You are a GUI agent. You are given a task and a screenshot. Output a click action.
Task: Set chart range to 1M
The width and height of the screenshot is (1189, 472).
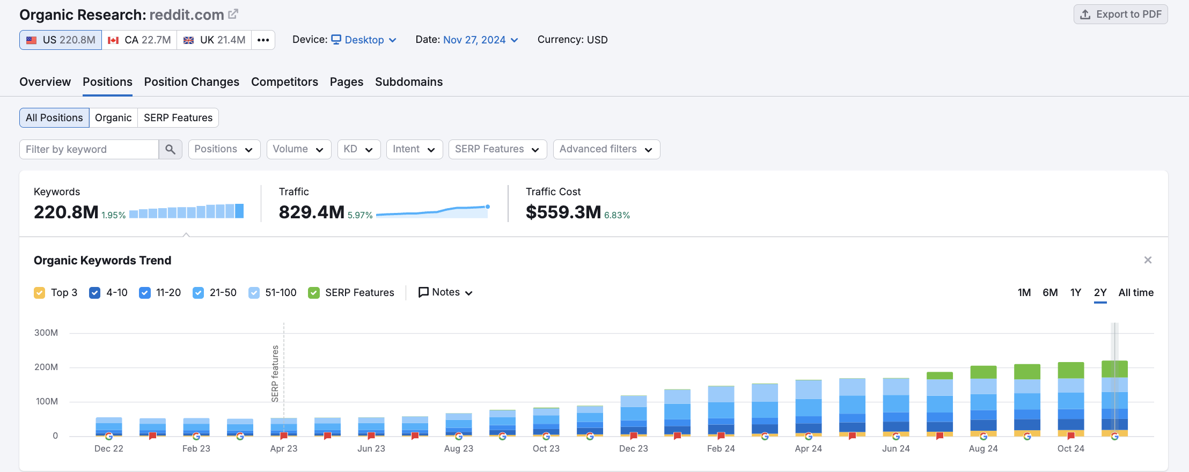pyautogui.click(x=1024, y=293)
